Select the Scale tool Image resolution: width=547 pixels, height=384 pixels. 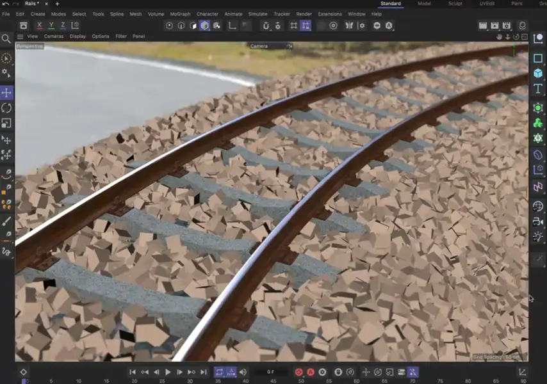pyautogui.click(x=6, y=123)
